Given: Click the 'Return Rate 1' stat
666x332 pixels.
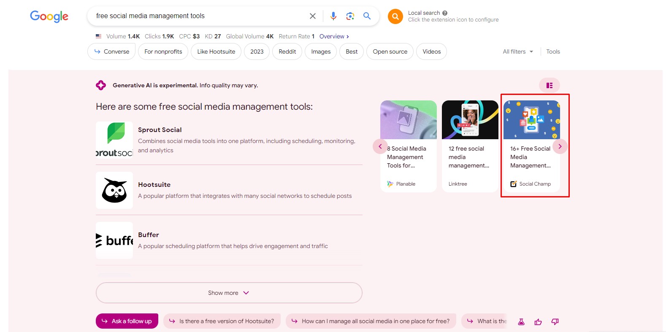Looking at the screenshot, I should pyautogui.click(x=297, y=36).
